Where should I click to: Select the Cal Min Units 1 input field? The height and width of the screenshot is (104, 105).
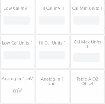87,20
